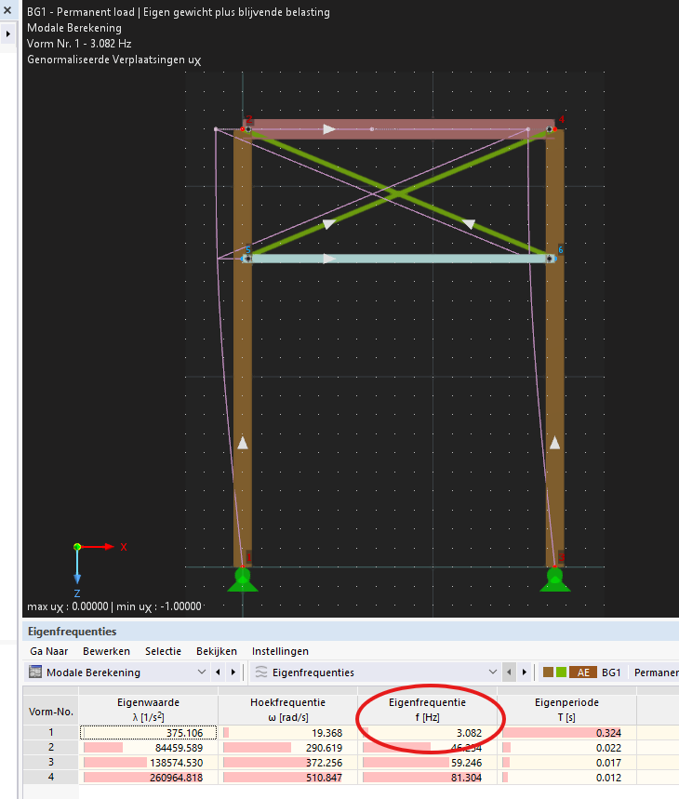679x799 pixels.
Task: Open the Eigenfrequenties table dropdown
Action: point(492,672)
